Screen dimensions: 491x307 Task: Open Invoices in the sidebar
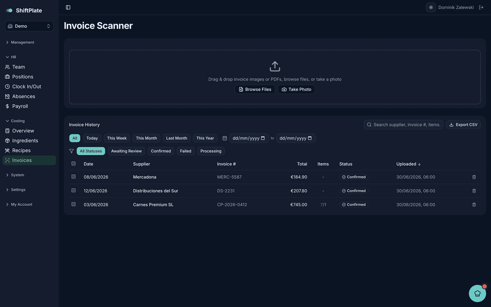[x=29, y=160]
